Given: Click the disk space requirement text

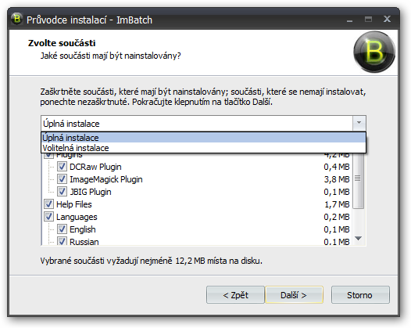Looking at the screenshot, I should click(152, 261).
